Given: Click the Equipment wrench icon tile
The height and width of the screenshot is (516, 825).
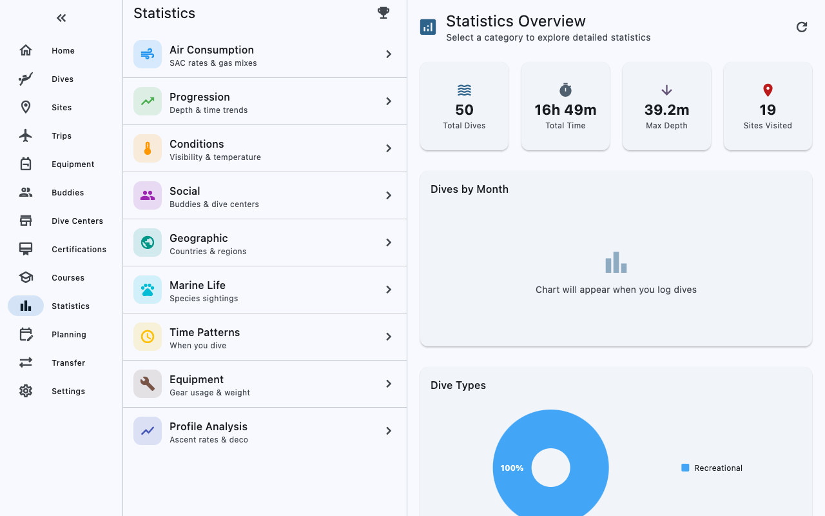Looking at the screenshot, I should coord(148,384).
